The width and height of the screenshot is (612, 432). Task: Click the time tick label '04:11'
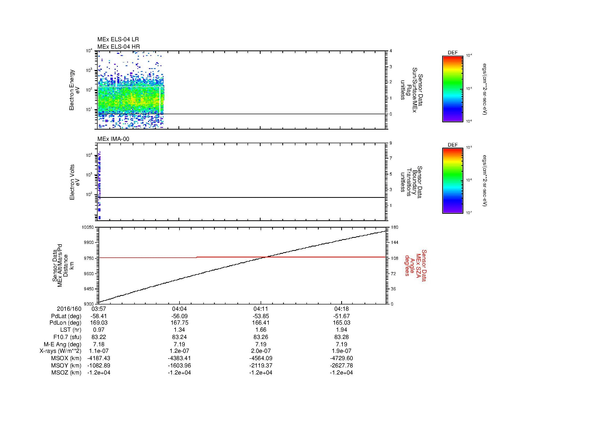261,309
